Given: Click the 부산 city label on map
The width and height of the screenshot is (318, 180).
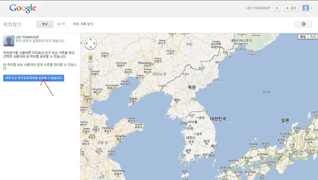Looking at the screenshot, I should pyautogui.click(x=212, y=155).
